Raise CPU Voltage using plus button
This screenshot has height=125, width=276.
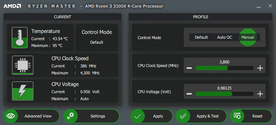click(260, 94)
